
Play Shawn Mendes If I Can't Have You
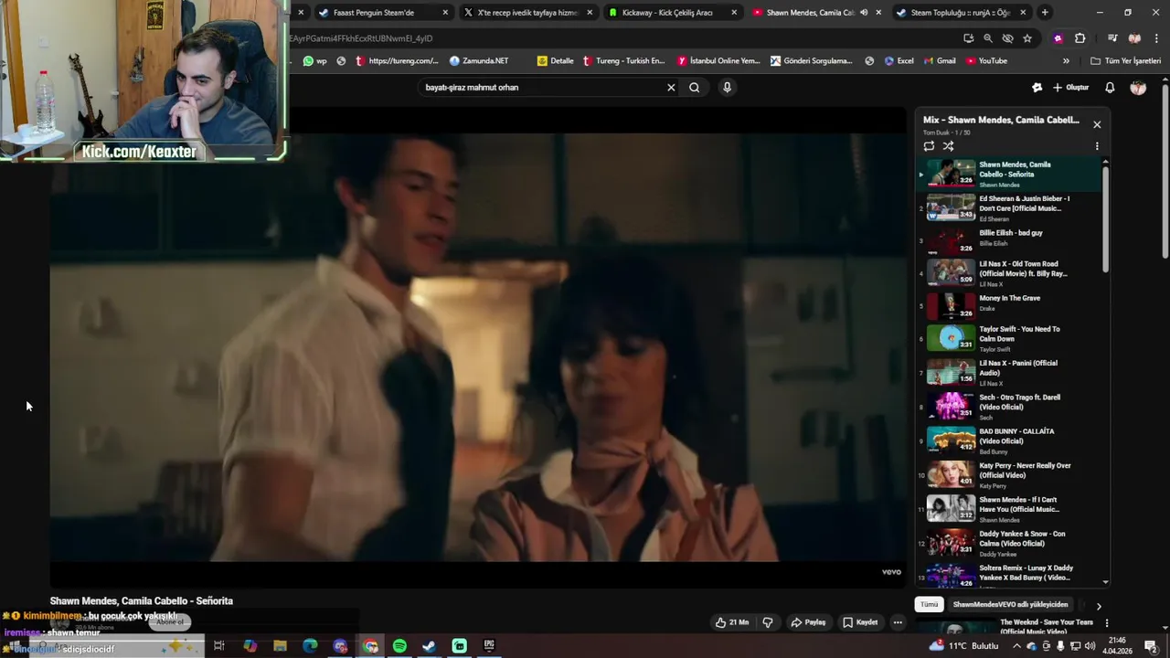click(x=1010, y=509)
